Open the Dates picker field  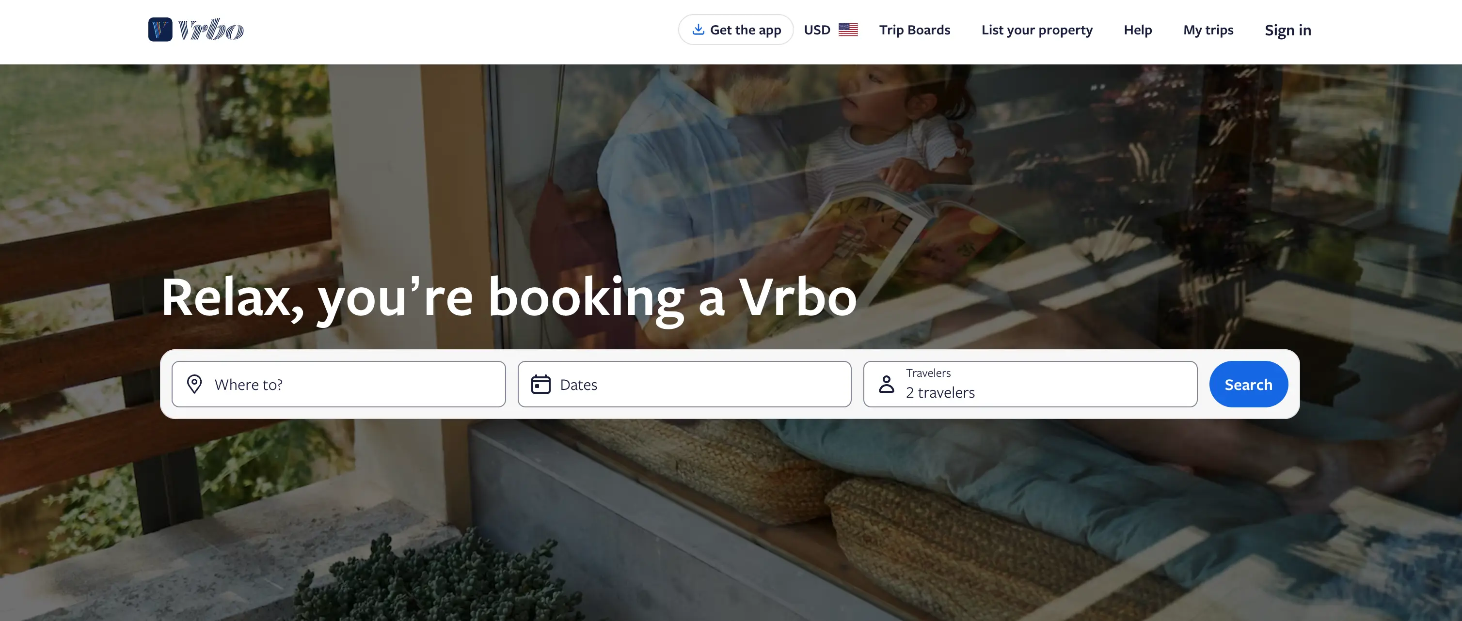point(684,384)
